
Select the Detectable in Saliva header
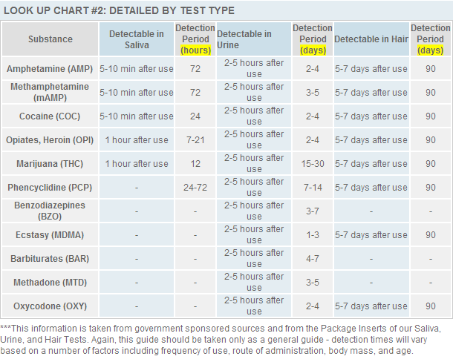point(137,39)
